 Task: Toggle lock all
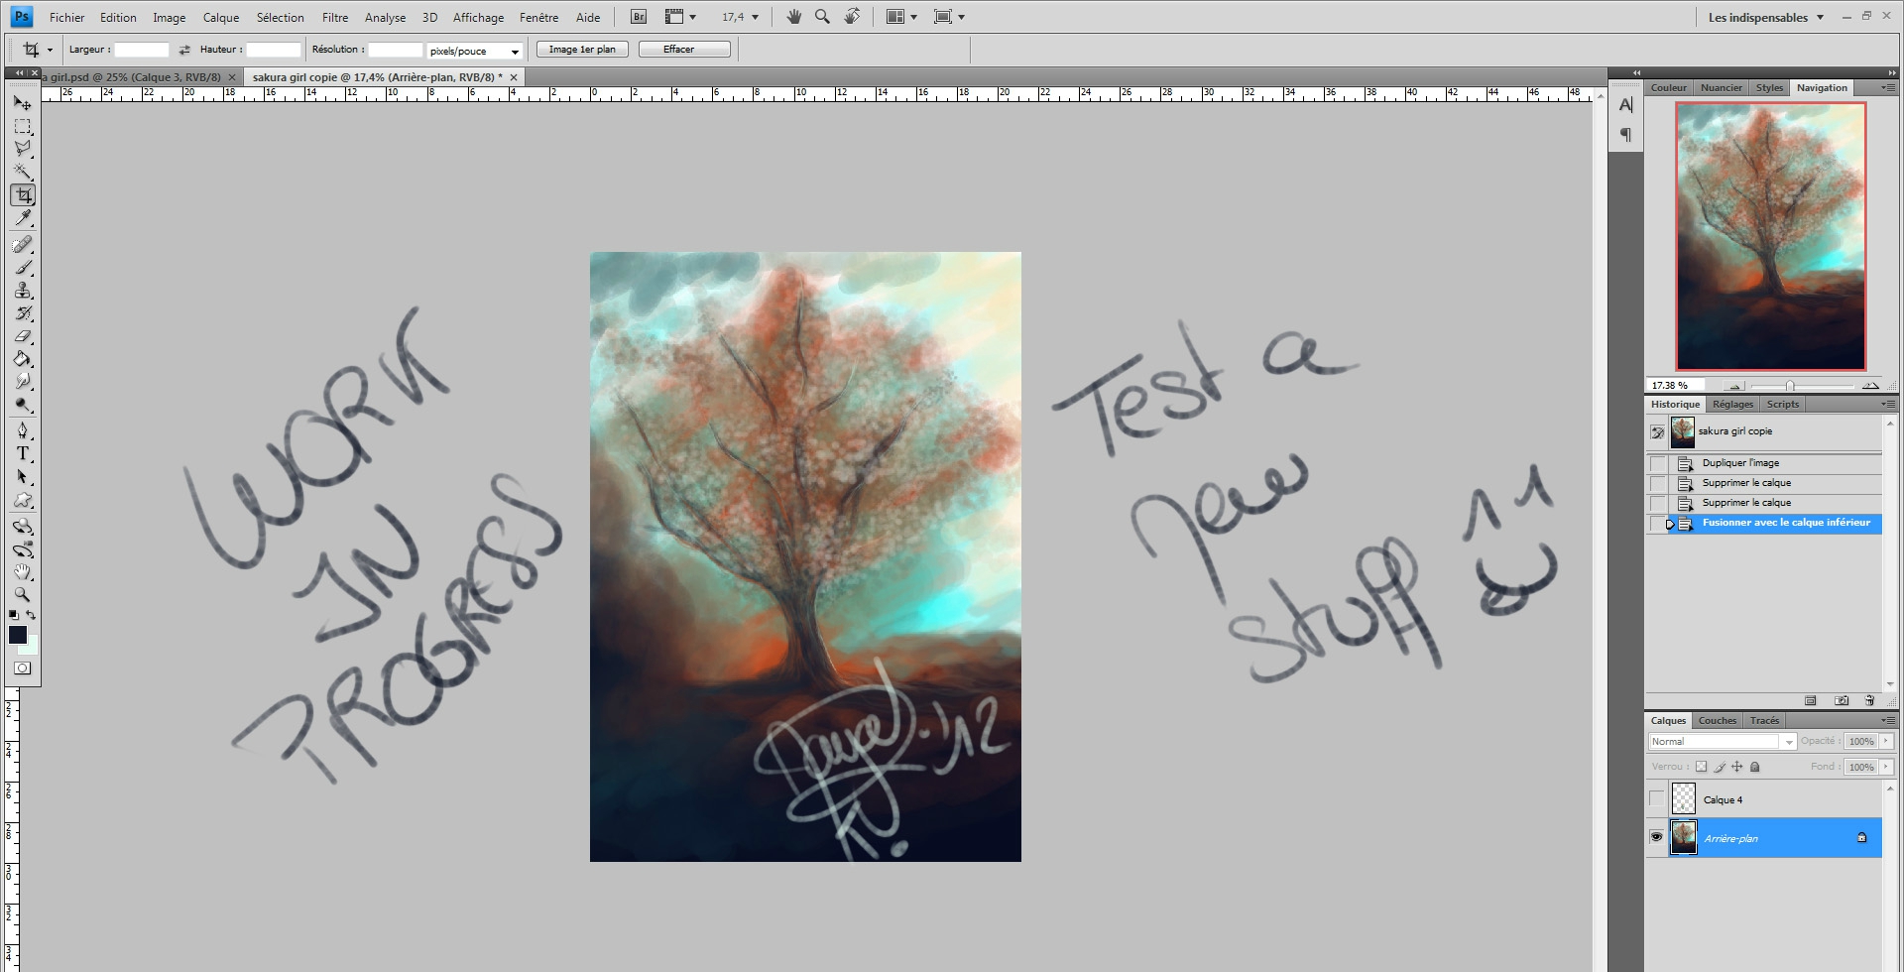pyautogui.click(x=1755, y=767)
